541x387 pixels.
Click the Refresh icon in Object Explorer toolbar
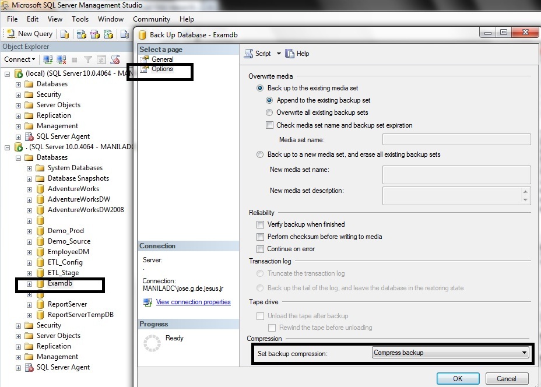[x=101, y=60]
